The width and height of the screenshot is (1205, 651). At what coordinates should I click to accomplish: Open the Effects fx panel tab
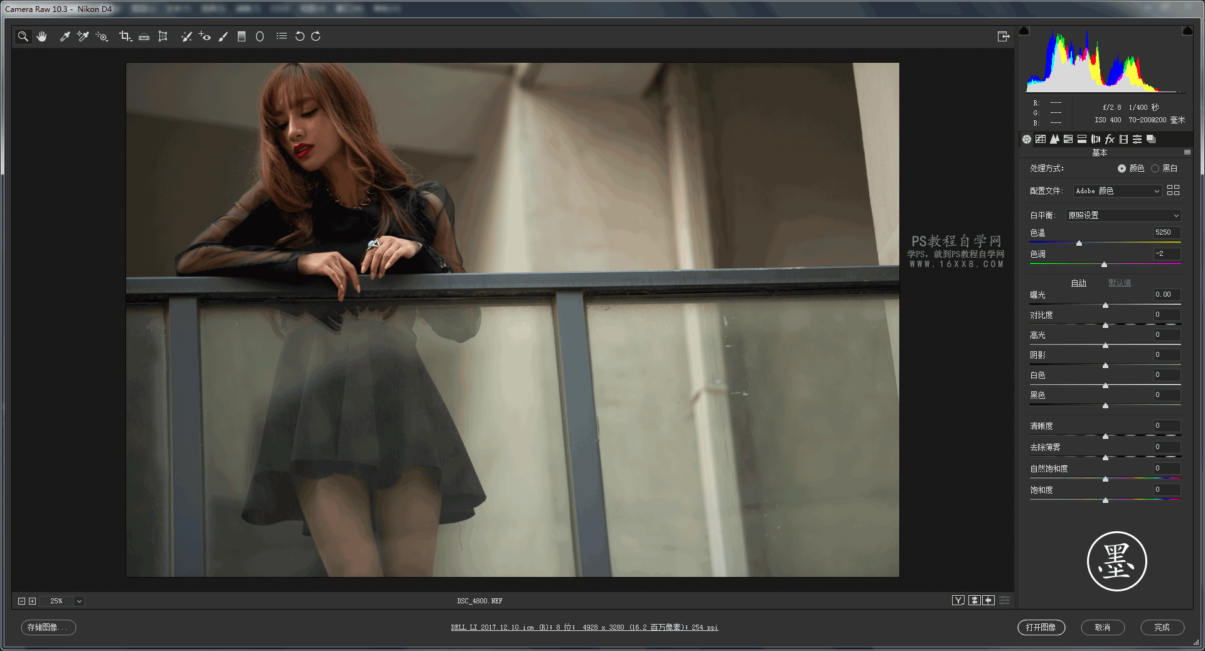coord(1110,139)
